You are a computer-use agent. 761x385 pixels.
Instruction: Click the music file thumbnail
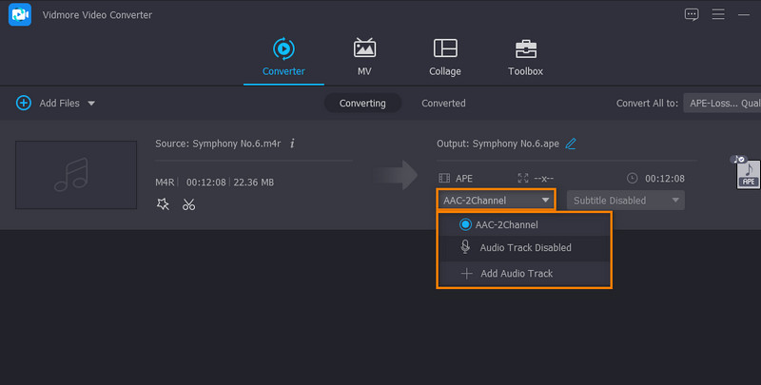(76, 175)
